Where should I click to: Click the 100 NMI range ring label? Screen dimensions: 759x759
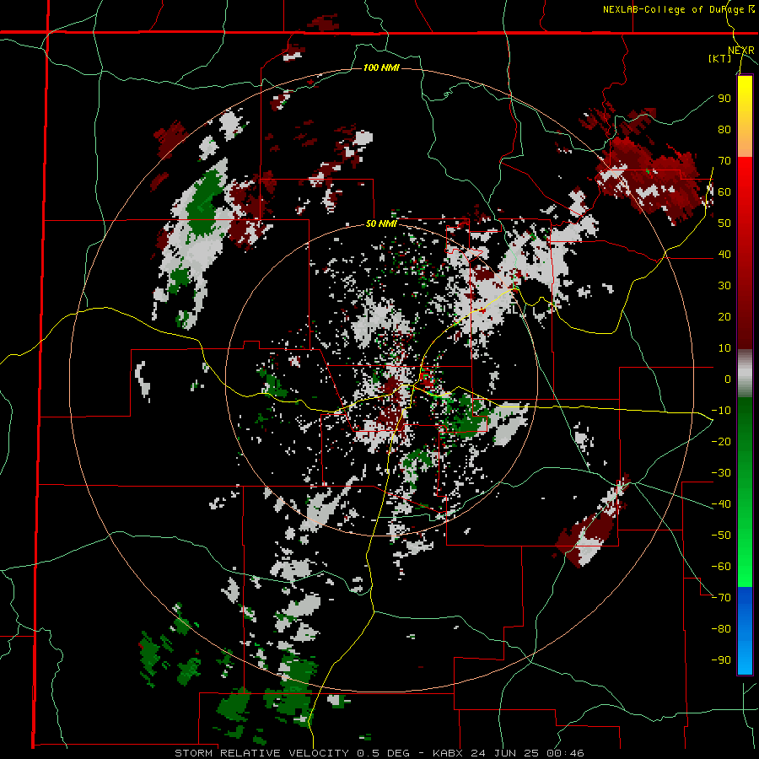tap(381, 67)
